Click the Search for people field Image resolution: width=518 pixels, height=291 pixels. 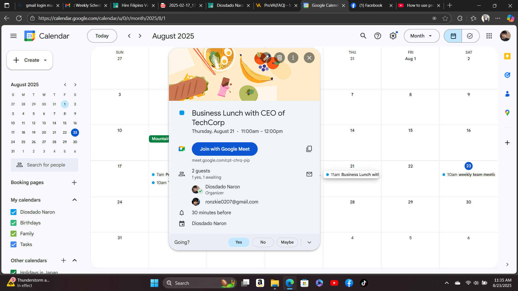46,165
